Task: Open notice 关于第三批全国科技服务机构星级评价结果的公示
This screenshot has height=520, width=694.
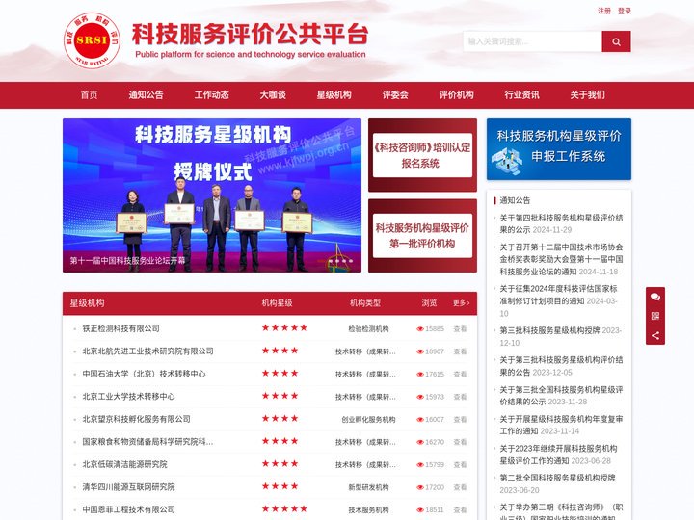Action: point(561,396)
